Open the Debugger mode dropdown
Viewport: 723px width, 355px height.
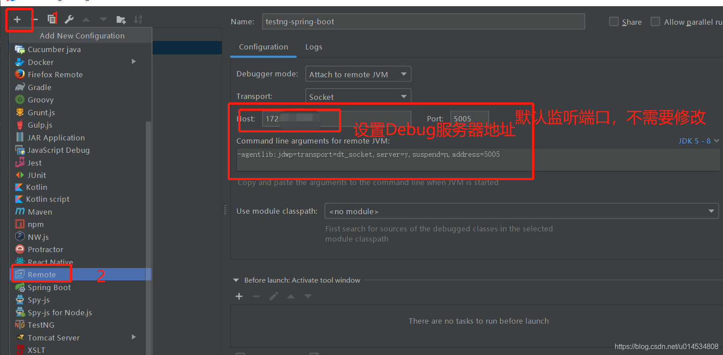click(x=358, y=74)
